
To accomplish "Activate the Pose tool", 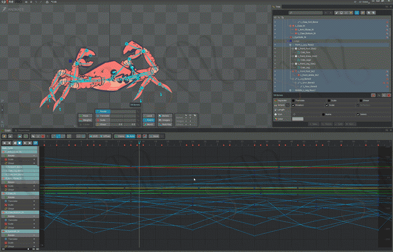I will click(85, 116).
